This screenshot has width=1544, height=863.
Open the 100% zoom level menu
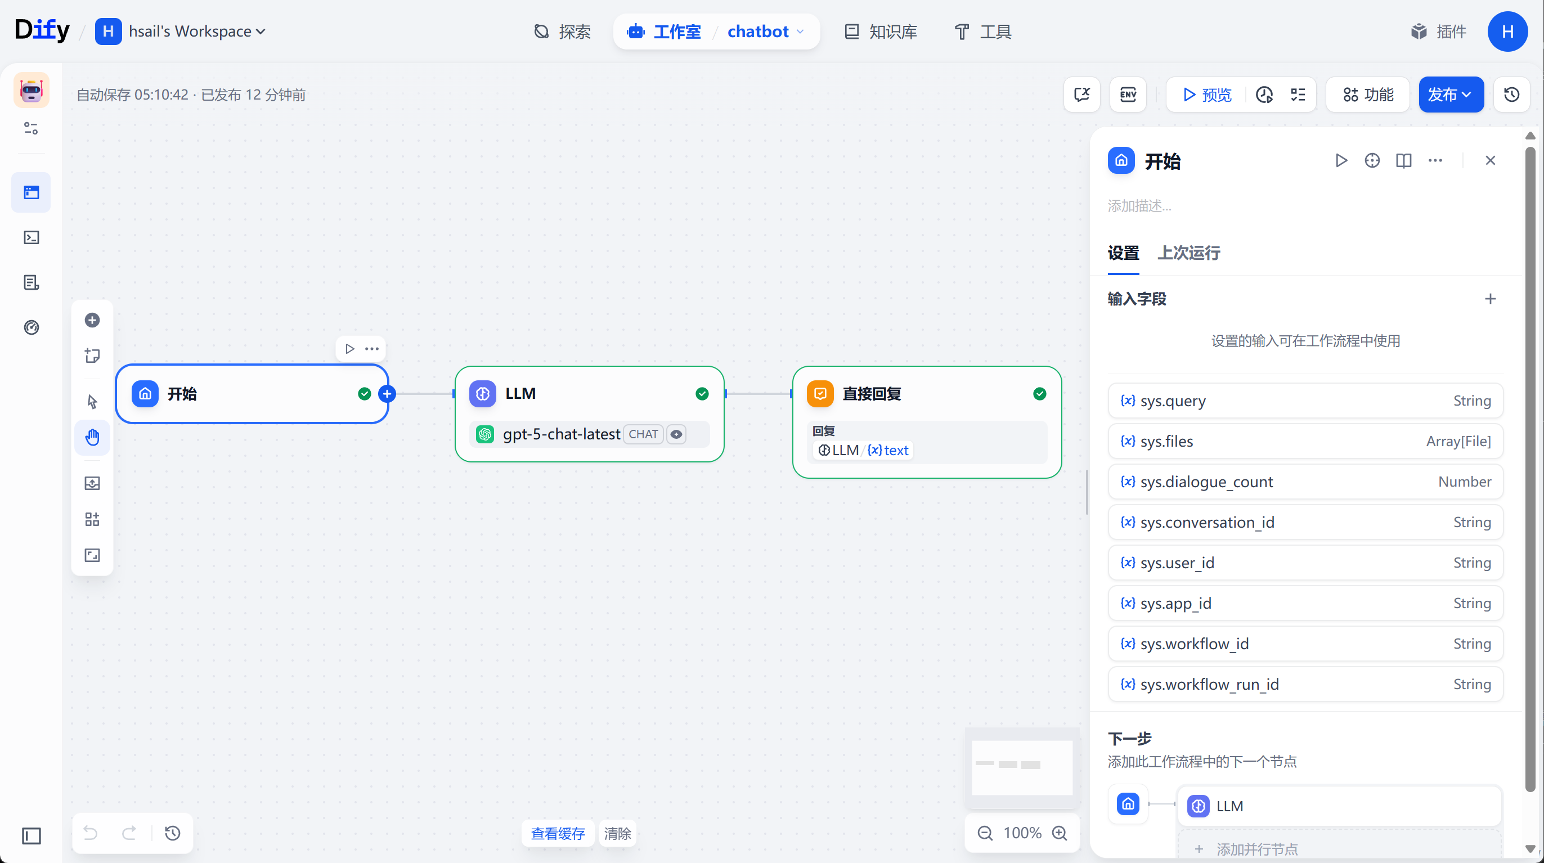(x=1022, y=833)
